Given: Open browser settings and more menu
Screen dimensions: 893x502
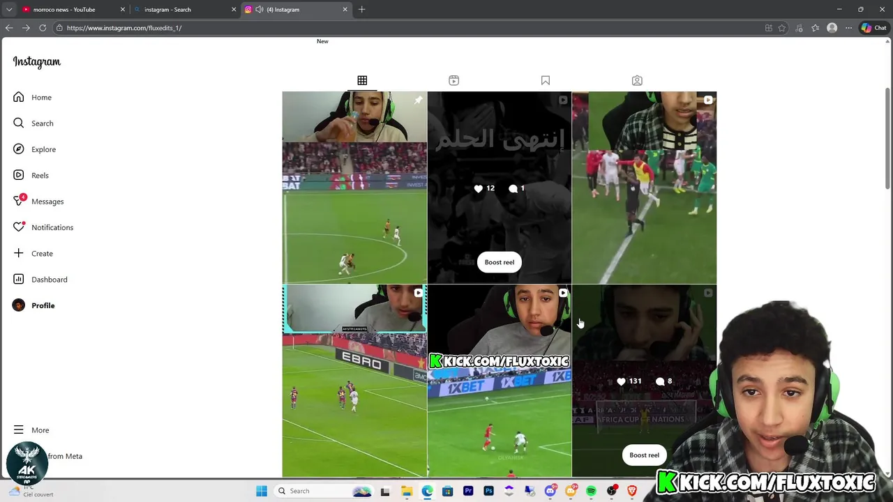Looking at the screenshot, I should point(848,28).
